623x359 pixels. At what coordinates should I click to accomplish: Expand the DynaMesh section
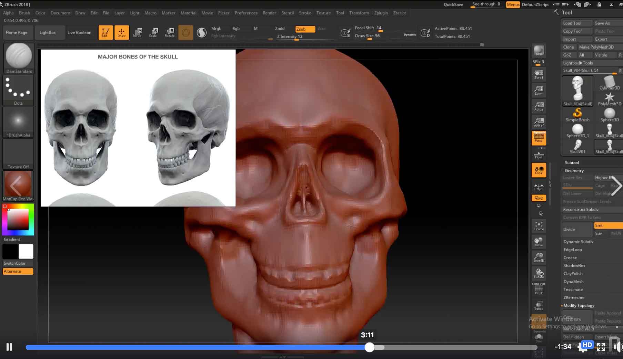[573, 282]
